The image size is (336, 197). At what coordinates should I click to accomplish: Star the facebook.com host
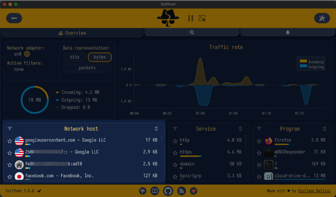(10, 176)
